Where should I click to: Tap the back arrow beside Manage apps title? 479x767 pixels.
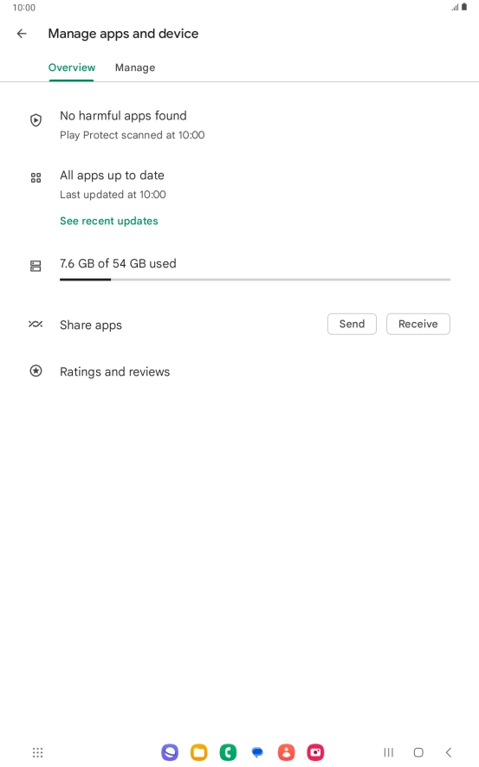click(x=22, y=34)
